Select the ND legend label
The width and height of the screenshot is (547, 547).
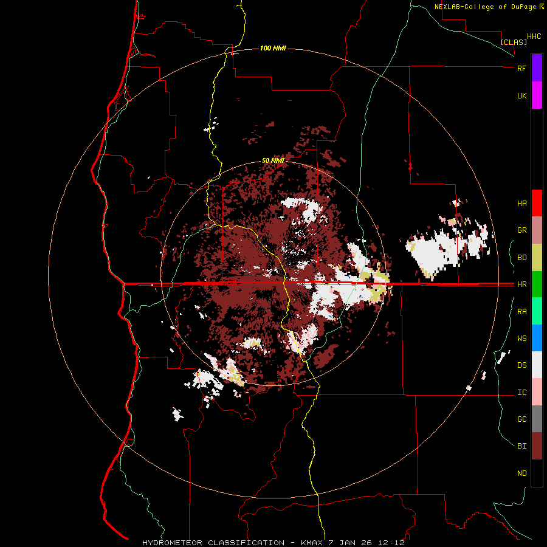[x=521, y=473]
